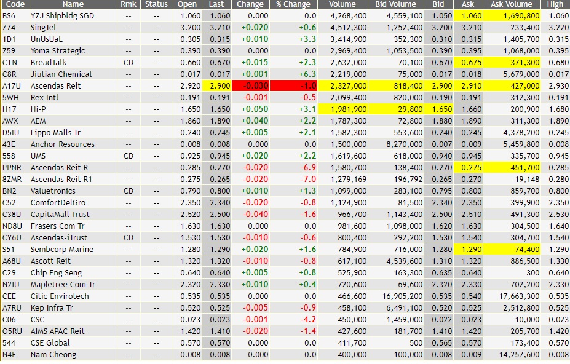Click the red -0.030 change cell
The image size is (570, 364).
(x=250, y=86)
